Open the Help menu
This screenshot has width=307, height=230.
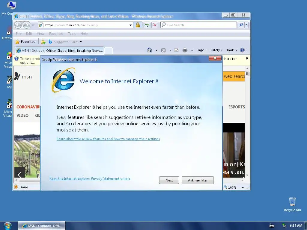click(x=84, y=34)
